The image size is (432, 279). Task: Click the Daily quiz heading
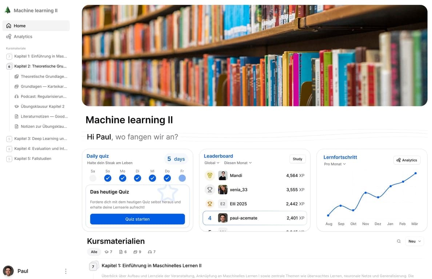pyautogui.click(x=97, y=156)
